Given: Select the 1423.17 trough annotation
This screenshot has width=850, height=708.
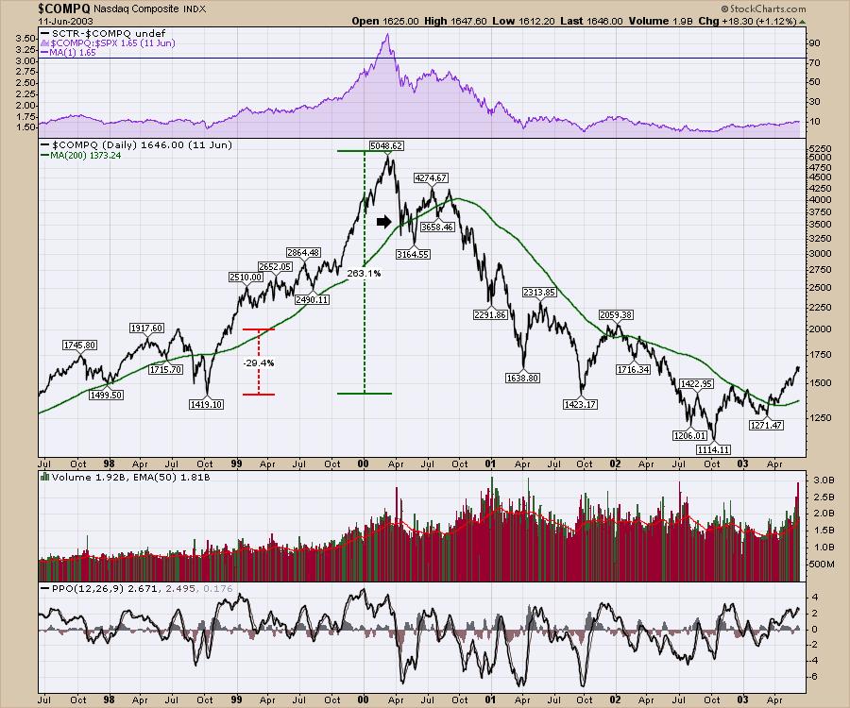Looking at the screenshot, I should [x=580, y=405].
